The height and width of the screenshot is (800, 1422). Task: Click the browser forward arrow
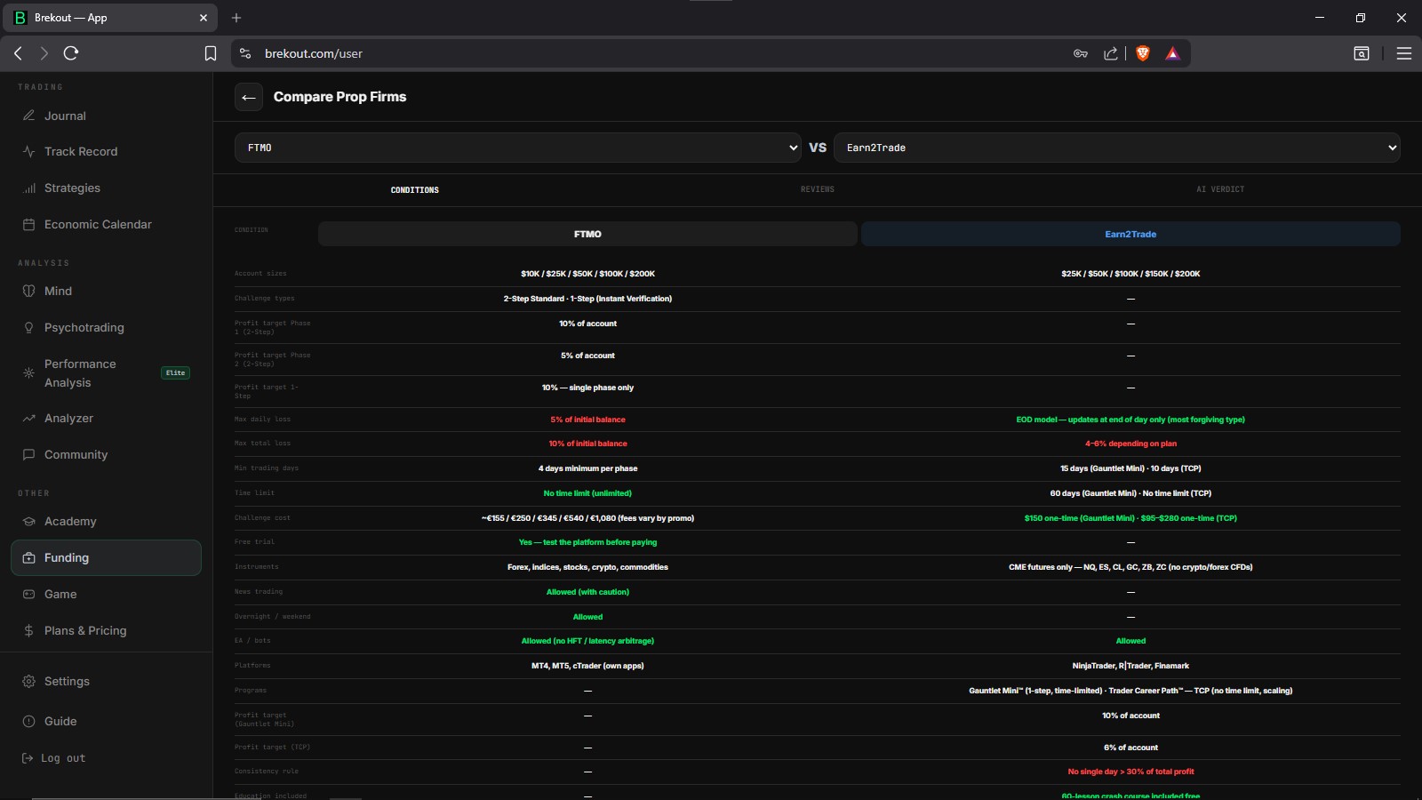tap(44, 53)
